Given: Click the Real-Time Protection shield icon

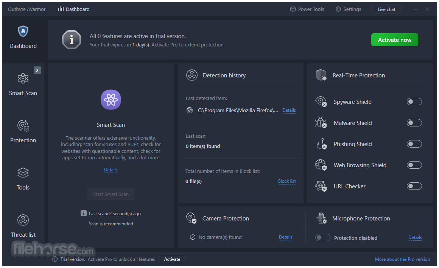Looking at the screenshot, I should pyautogui.click(x=321, y=75).
